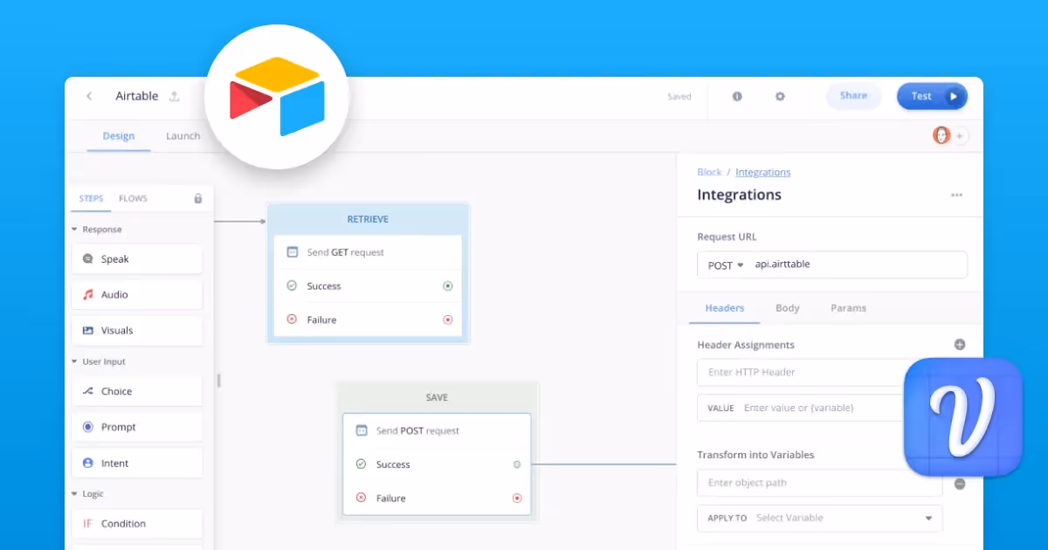
Task: Add a header assignment with plus icon
Action: tap(960, 345)
